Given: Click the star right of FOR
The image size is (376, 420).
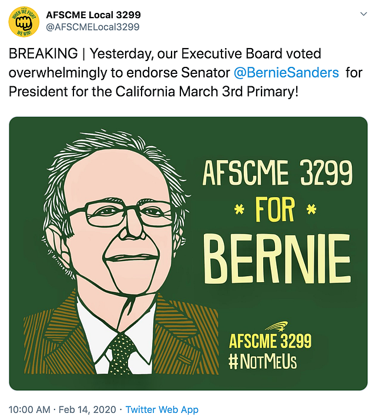Looking at the screenshot, I should coord(312,209).
